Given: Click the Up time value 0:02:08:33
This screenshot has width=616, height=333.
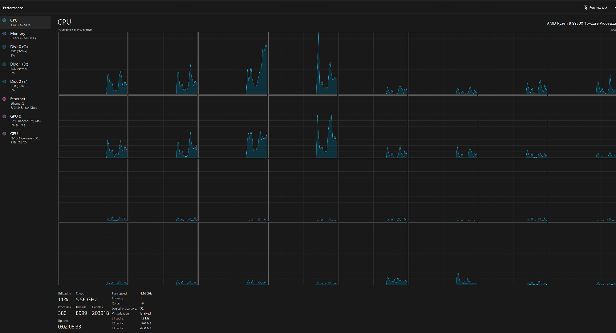Looking at the screenshot, I should point(70,327).
